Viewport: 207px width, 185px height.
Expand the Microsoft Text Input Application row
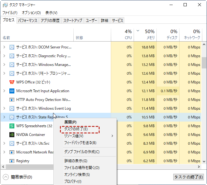[4, 91]
